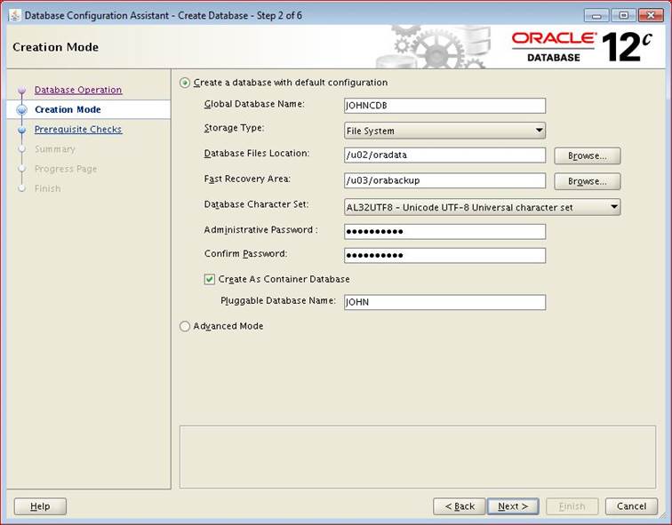The width and height of the screenshot is (672, 525).
Task: Click the Database Operation step bullet icon
Action: coord(22,90)
